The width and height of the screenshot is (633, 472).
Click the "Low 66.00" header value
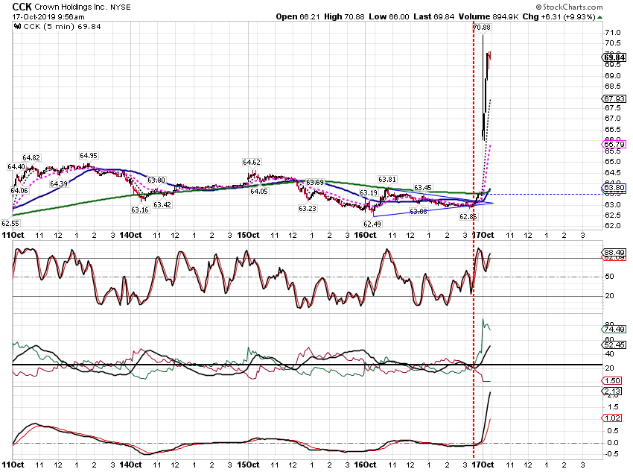pyautogui.click(x=389, y=16)
